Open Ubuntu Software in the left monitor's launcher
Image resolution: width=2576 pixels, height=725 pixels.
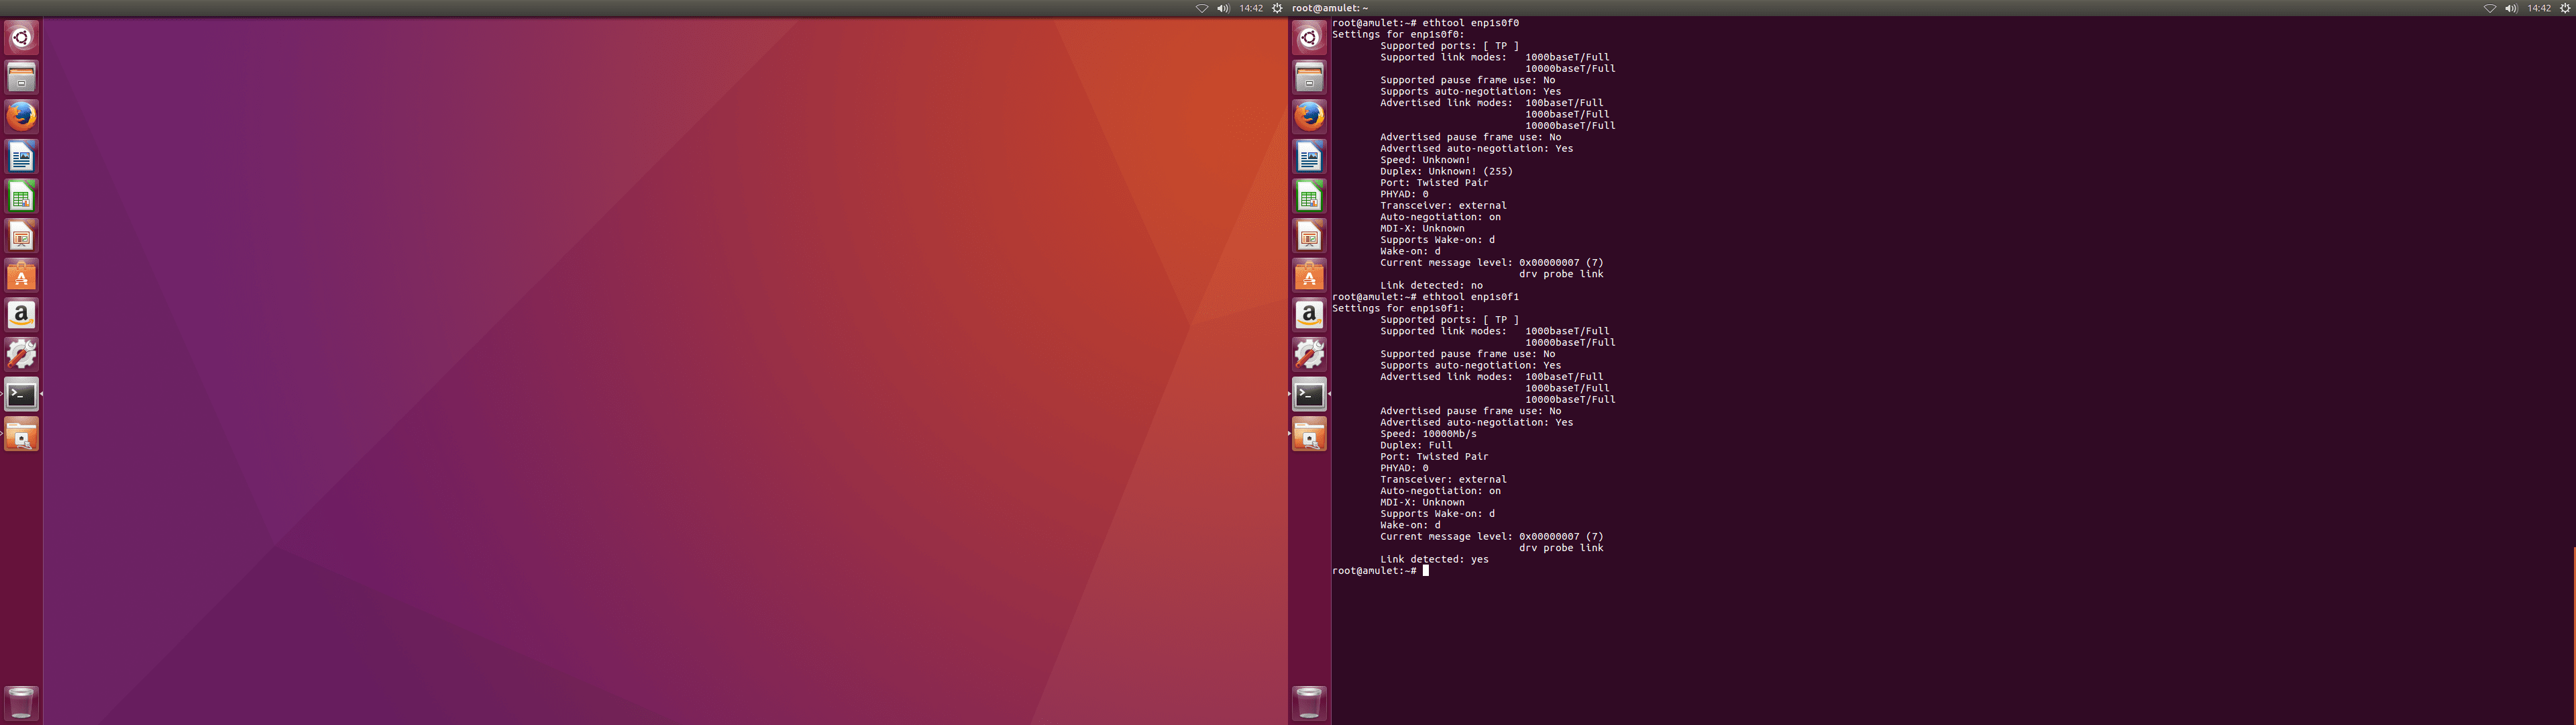click(21, 275)
